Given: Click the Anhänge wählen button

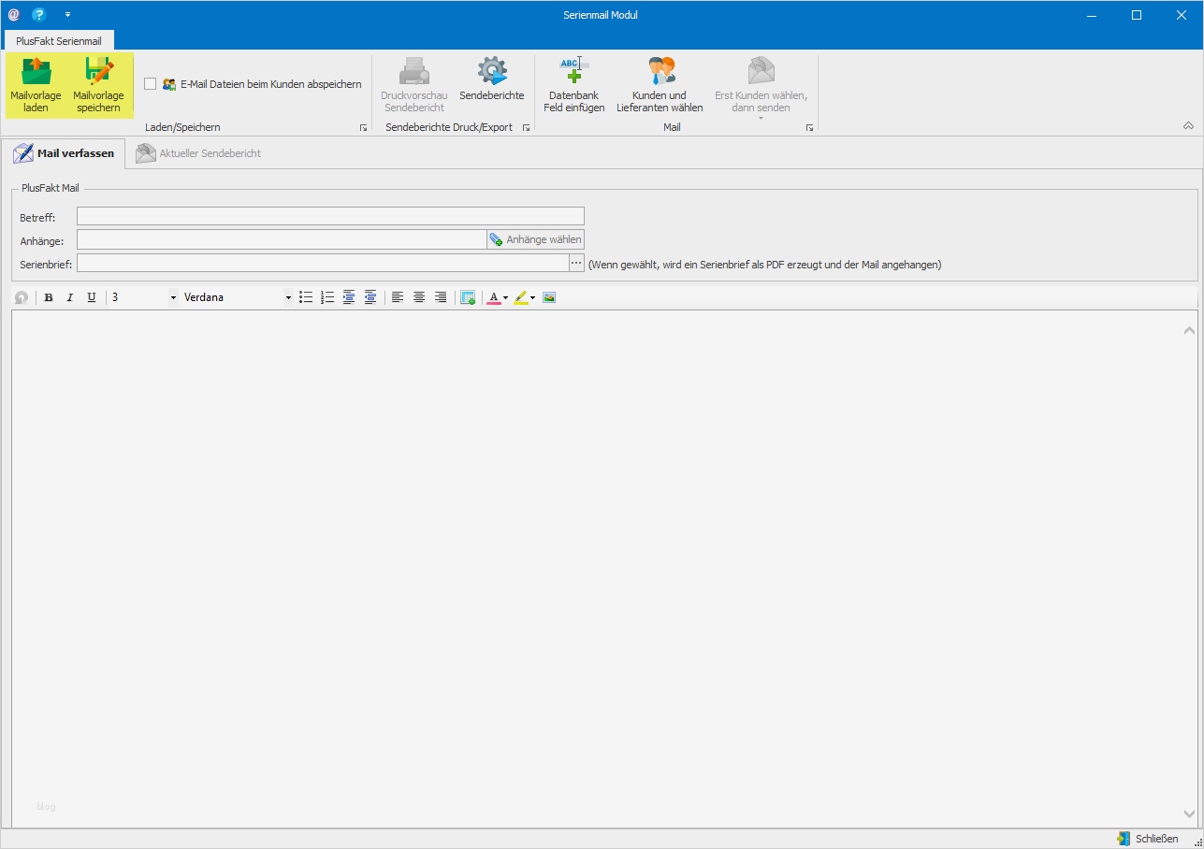Looking at the screenshot, I should pyautogui.click(x=535, y=239).
